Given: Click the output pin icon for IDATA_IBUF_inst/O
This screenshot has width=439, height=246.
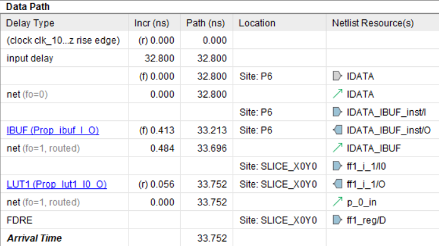Looking at the screenshot, I should pos(337,130).
